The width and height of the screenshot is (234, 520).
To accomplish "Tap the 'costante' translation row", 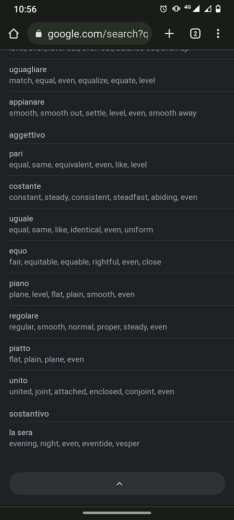I will click(117, 192).
